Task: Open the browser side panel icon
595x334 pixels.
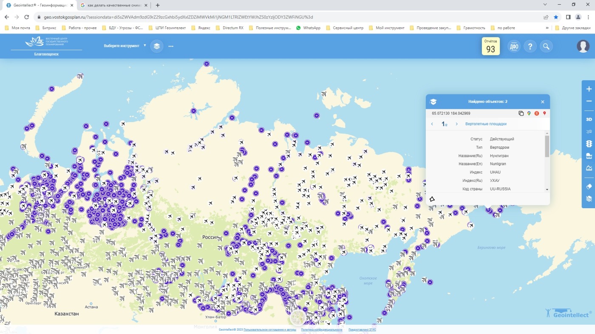Action: click(x=568, y=17)
